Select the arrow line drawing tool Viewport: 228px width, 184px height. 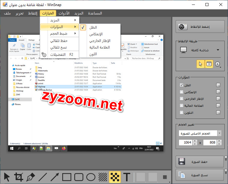(55, 177)
